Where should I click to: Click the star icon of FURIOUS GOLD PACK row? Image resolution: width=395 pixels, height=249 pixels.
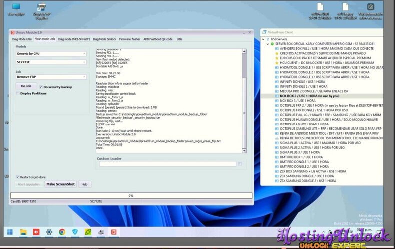[277, 58]
